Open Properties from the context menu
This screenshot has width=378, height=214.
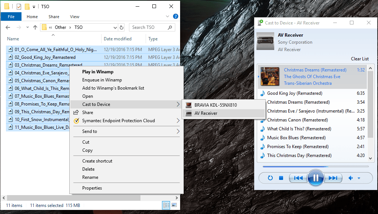(92, 188)
